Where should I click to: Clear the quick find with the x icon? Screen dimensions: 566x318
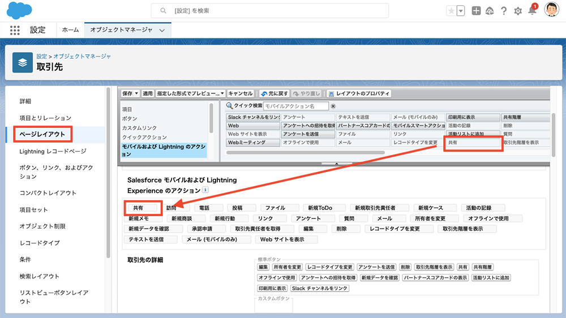pyautogui.click(x=333, y=106)
